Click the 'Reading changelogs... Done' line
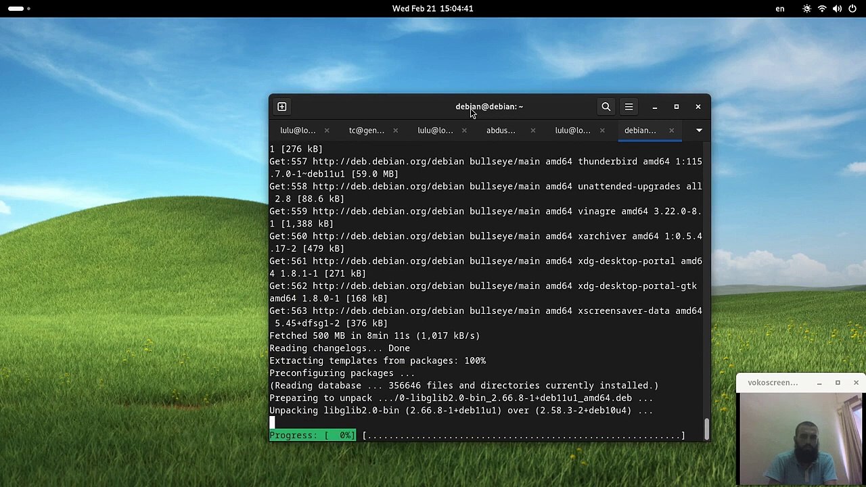This screenshot has height=487, width=866. click(340, 348)
